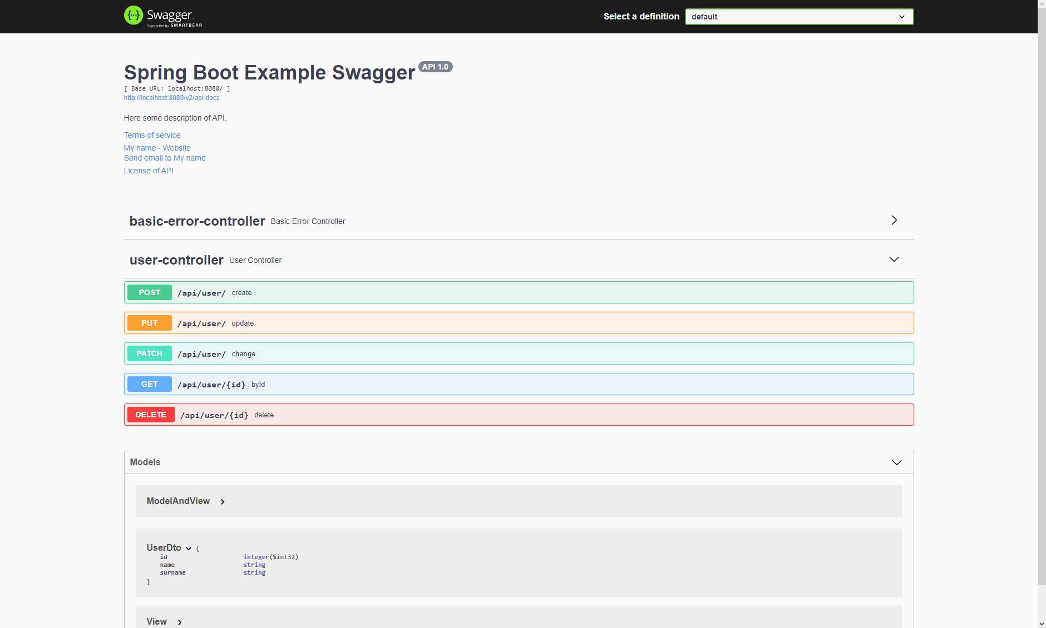Screen dimensions: 1046x628
Task: Open the Terms of service link
Action: click(x=152, y=135)
